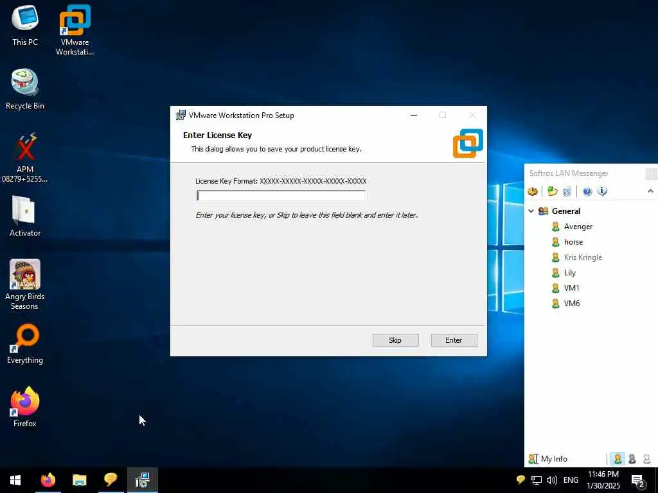This screenshot has width=658, height=493.
Task: Open Action Center notifications icon
Action: [637, 480]
